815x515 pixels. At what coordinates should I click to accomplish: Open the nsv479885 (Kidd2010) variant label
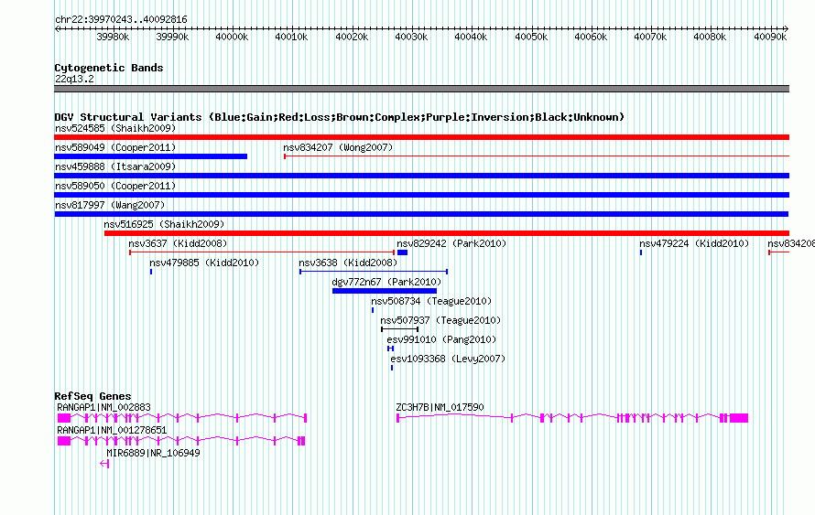(204, 263)
